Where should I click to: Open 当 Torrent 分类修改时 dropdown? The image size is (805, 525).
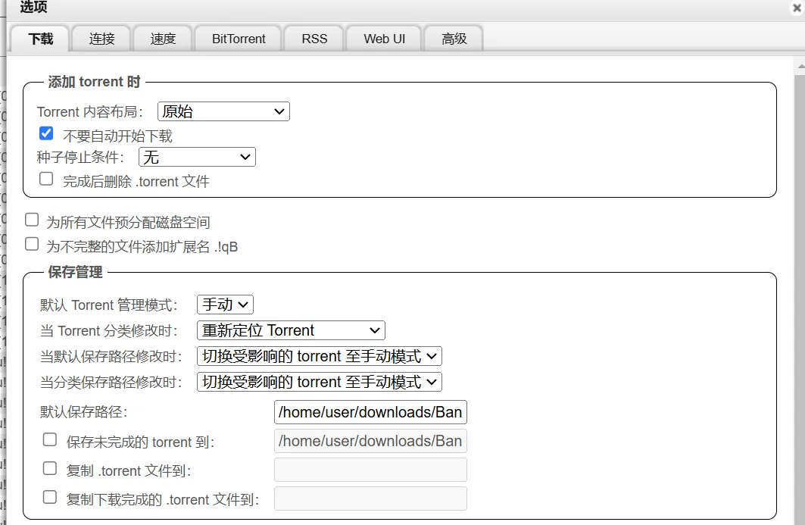[x=291, y=330]
